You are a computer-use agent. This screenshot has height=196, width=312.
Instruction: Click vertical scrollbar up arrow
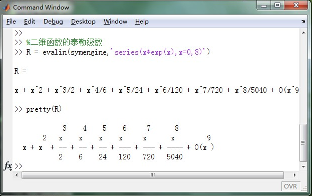(303, 33)
